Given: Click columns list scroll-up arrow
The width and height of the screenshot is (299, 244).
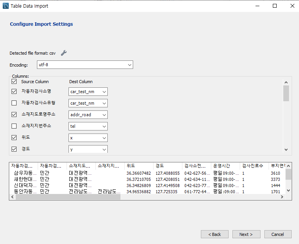Looking at the screenshot, I should (x=286, y=82).
